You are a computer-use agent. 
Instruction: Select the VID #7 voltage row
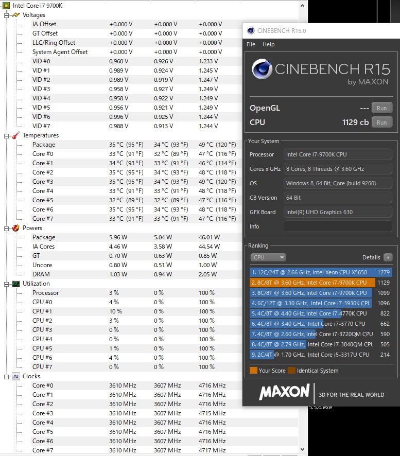point(136,126)
